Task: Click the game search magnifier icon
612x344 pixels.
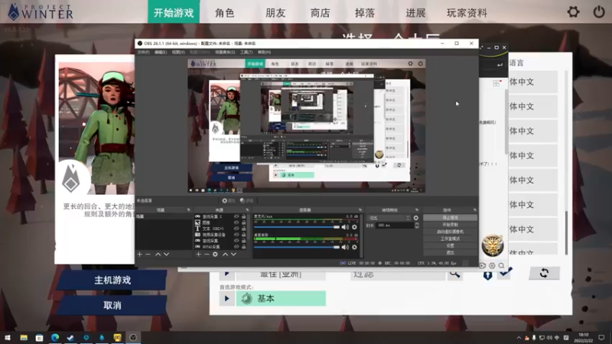Action: pyautogui.click(x=454, y=274)
